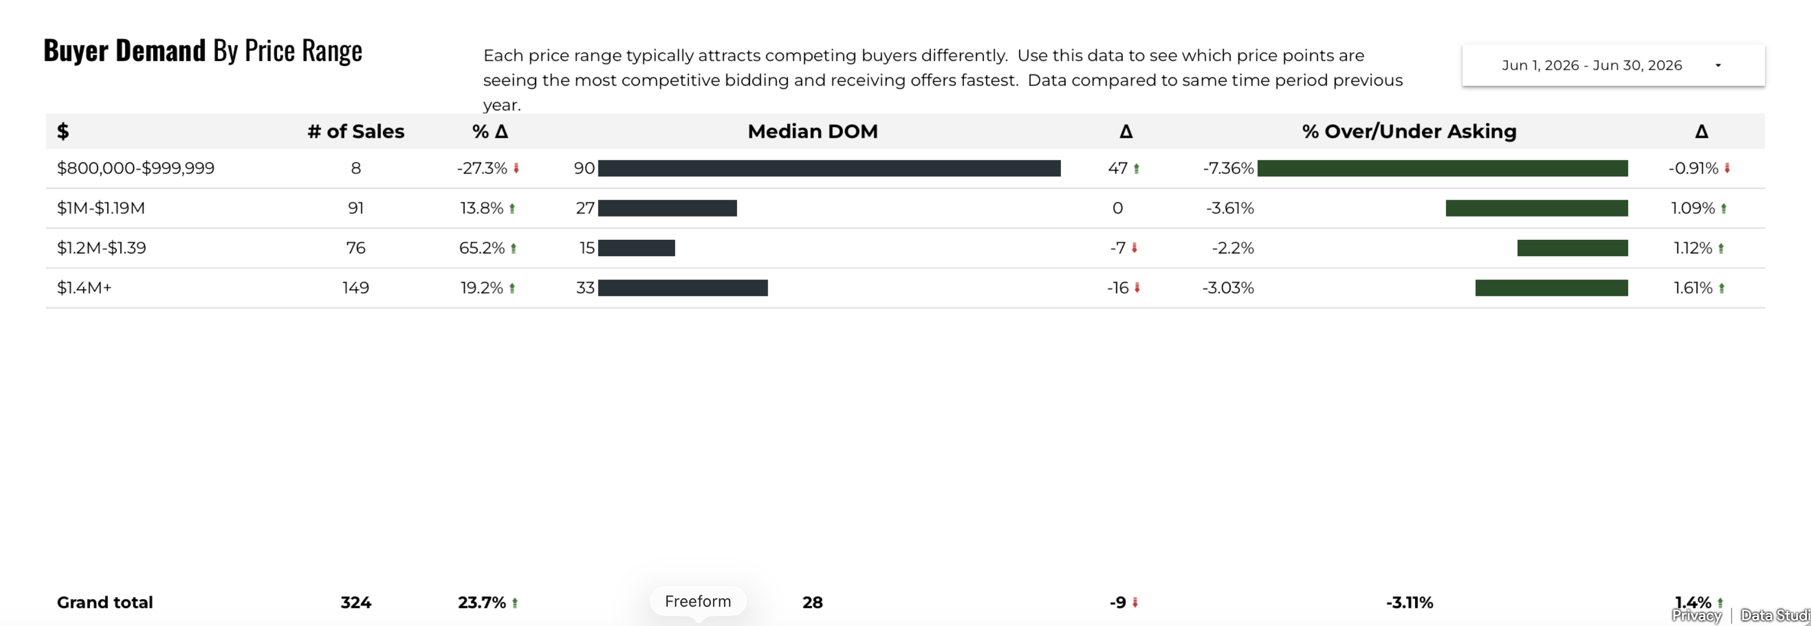Click the date range dropdown arrow
Screen dimensions: 1811x626
tap(1718, 65)
